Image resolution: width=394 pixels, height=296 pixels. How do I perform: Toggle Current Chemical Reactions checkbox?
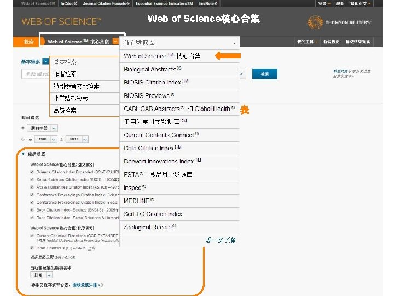[32, 236]
